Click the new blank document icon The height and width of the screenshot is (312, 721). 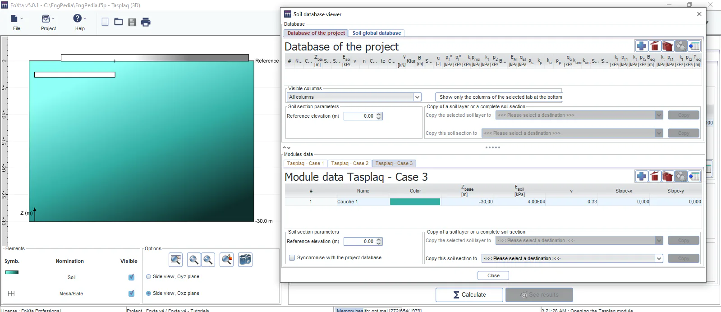[x=105, y=22]
